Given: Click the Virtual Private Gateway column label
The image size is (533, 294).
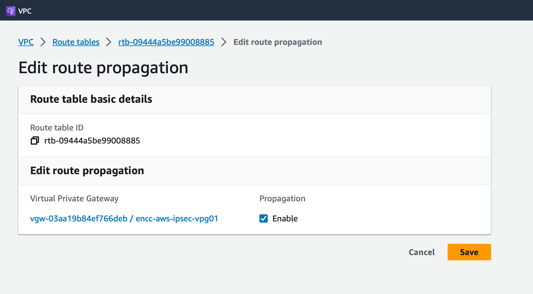Looking at the screenshot, I should point(74,199).
